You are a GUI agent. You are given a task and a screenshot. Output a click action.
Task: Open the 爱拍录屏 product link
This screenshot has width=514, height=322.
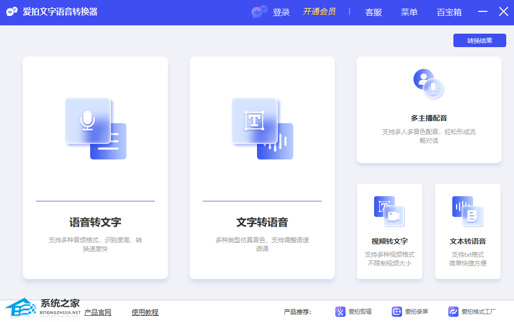coord(416,312)
